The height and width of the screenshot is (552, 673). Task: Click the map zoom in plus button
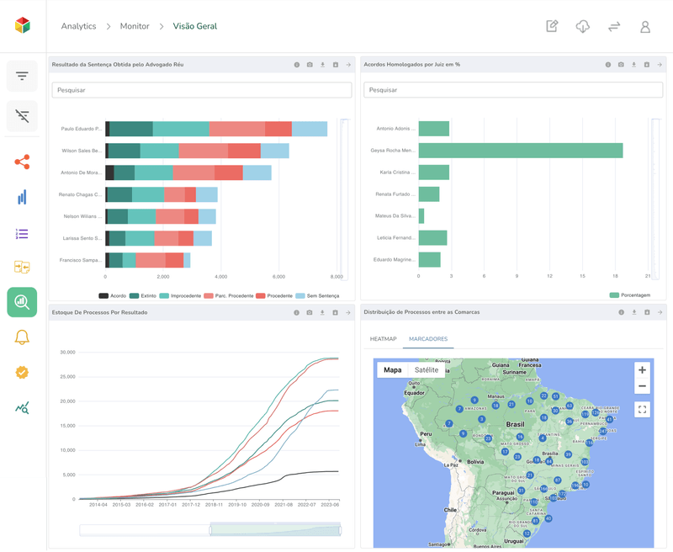[642, 370]
